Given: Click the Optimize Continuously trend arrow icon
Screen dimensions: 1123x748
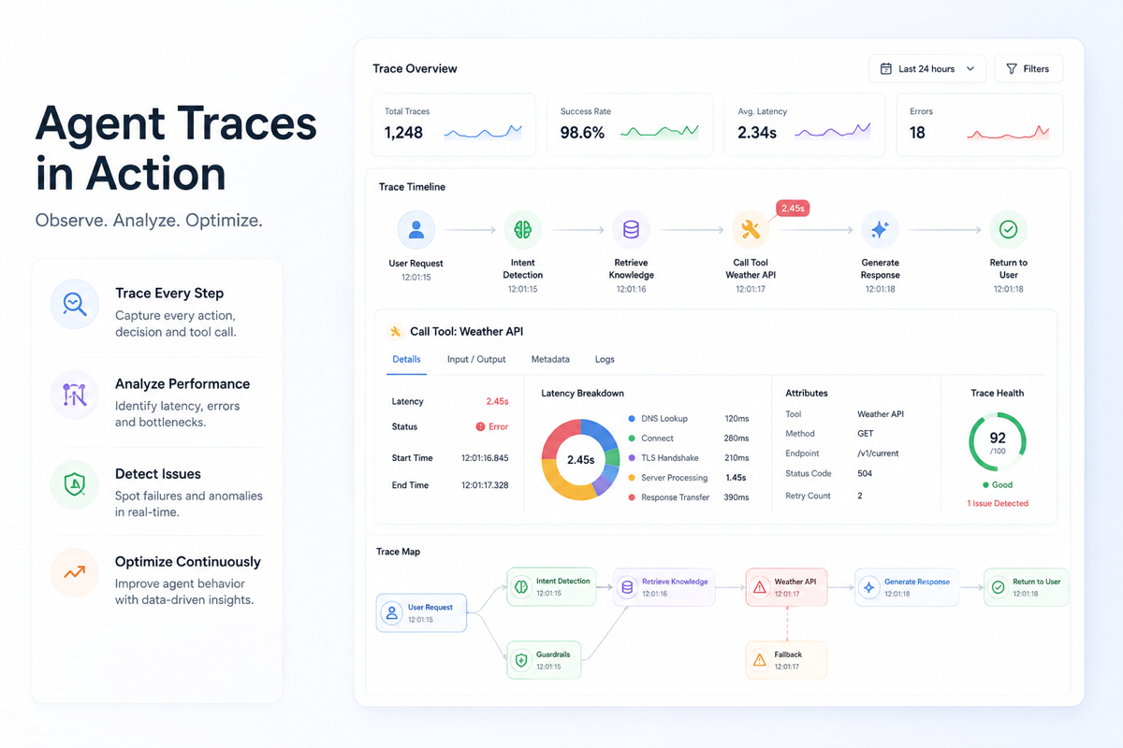Looking at the screenshot, I should 75,572.
